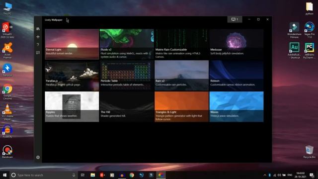318x179 pixels.
Task: Click the plus Add Wallpaper icon
Action: (38, 37)
